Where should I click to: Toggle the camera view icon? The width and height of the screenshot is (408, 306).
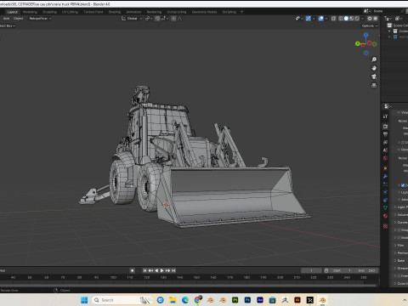(374, 76)
